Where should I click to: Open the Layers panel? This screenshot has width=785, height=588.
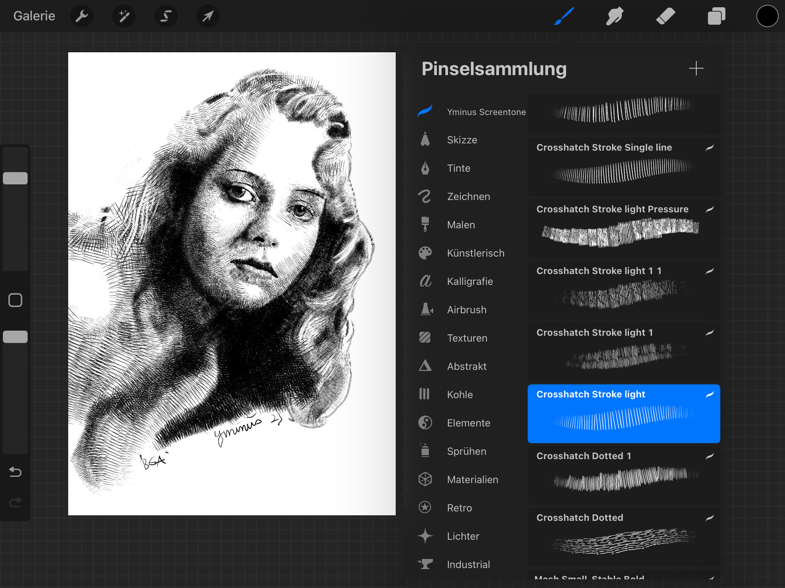716,16
